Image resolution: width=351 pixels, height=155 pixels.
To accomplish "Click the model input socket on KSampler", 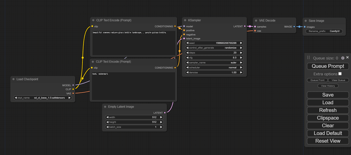I will pyautogui.click(x=184, y=26).
